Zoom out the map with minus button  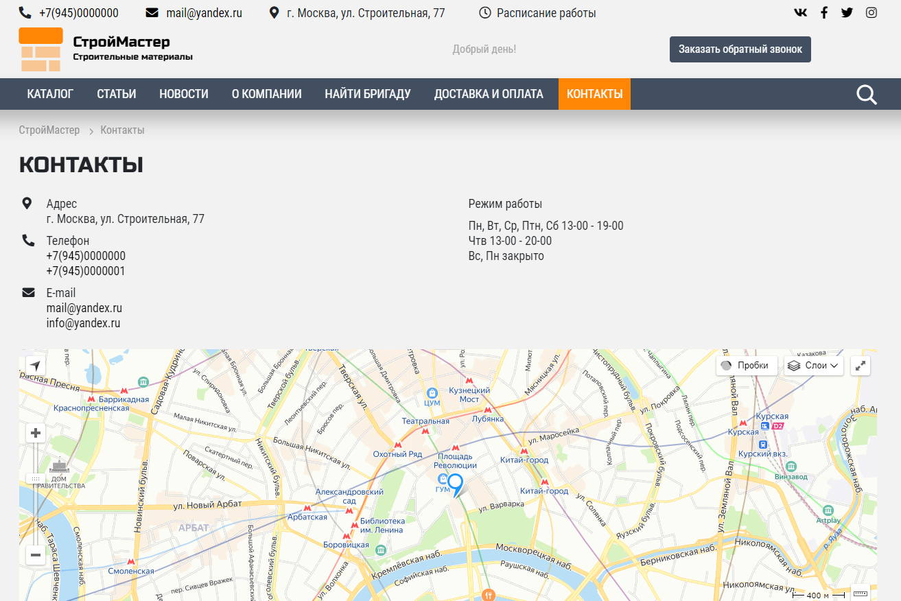[x=36, y=555]
